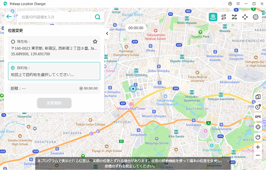Click Honancho station label

[24, 116]
